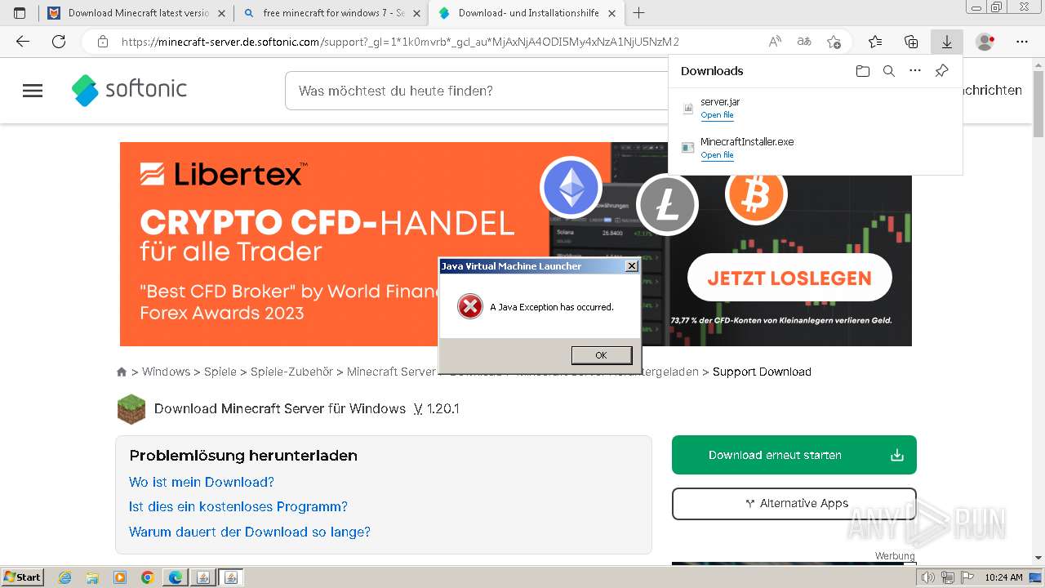Add this page to favorites

pos(834,42)
